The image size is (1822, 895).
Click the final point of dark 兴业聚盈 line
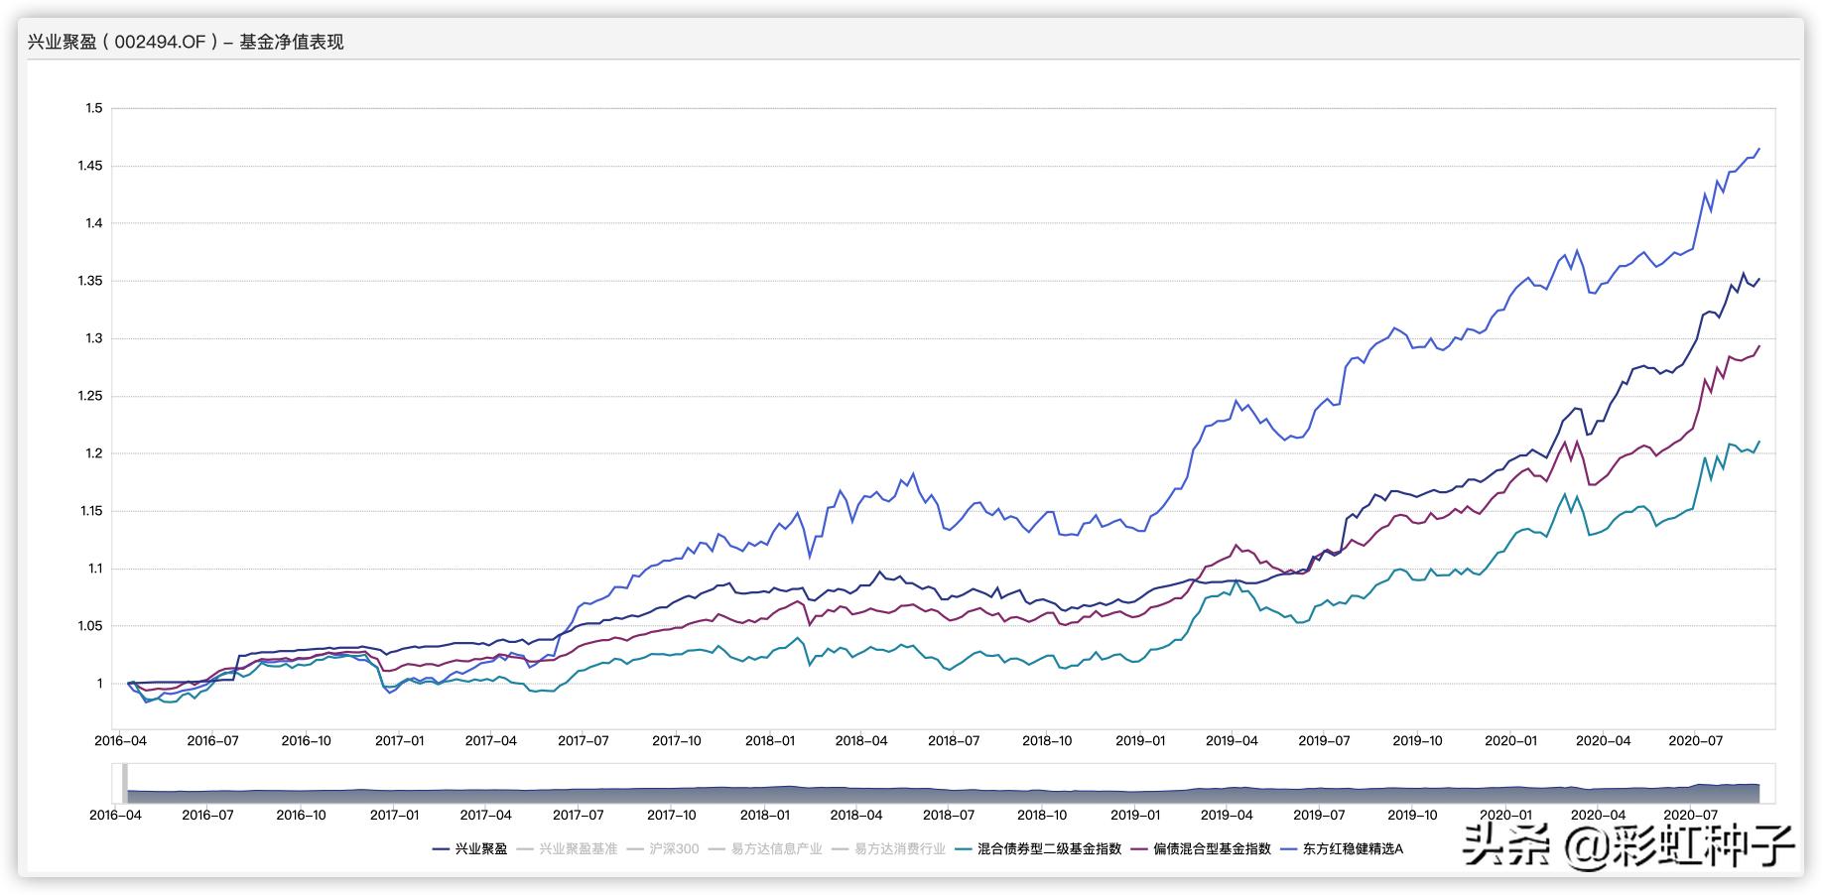[1758, 280]
